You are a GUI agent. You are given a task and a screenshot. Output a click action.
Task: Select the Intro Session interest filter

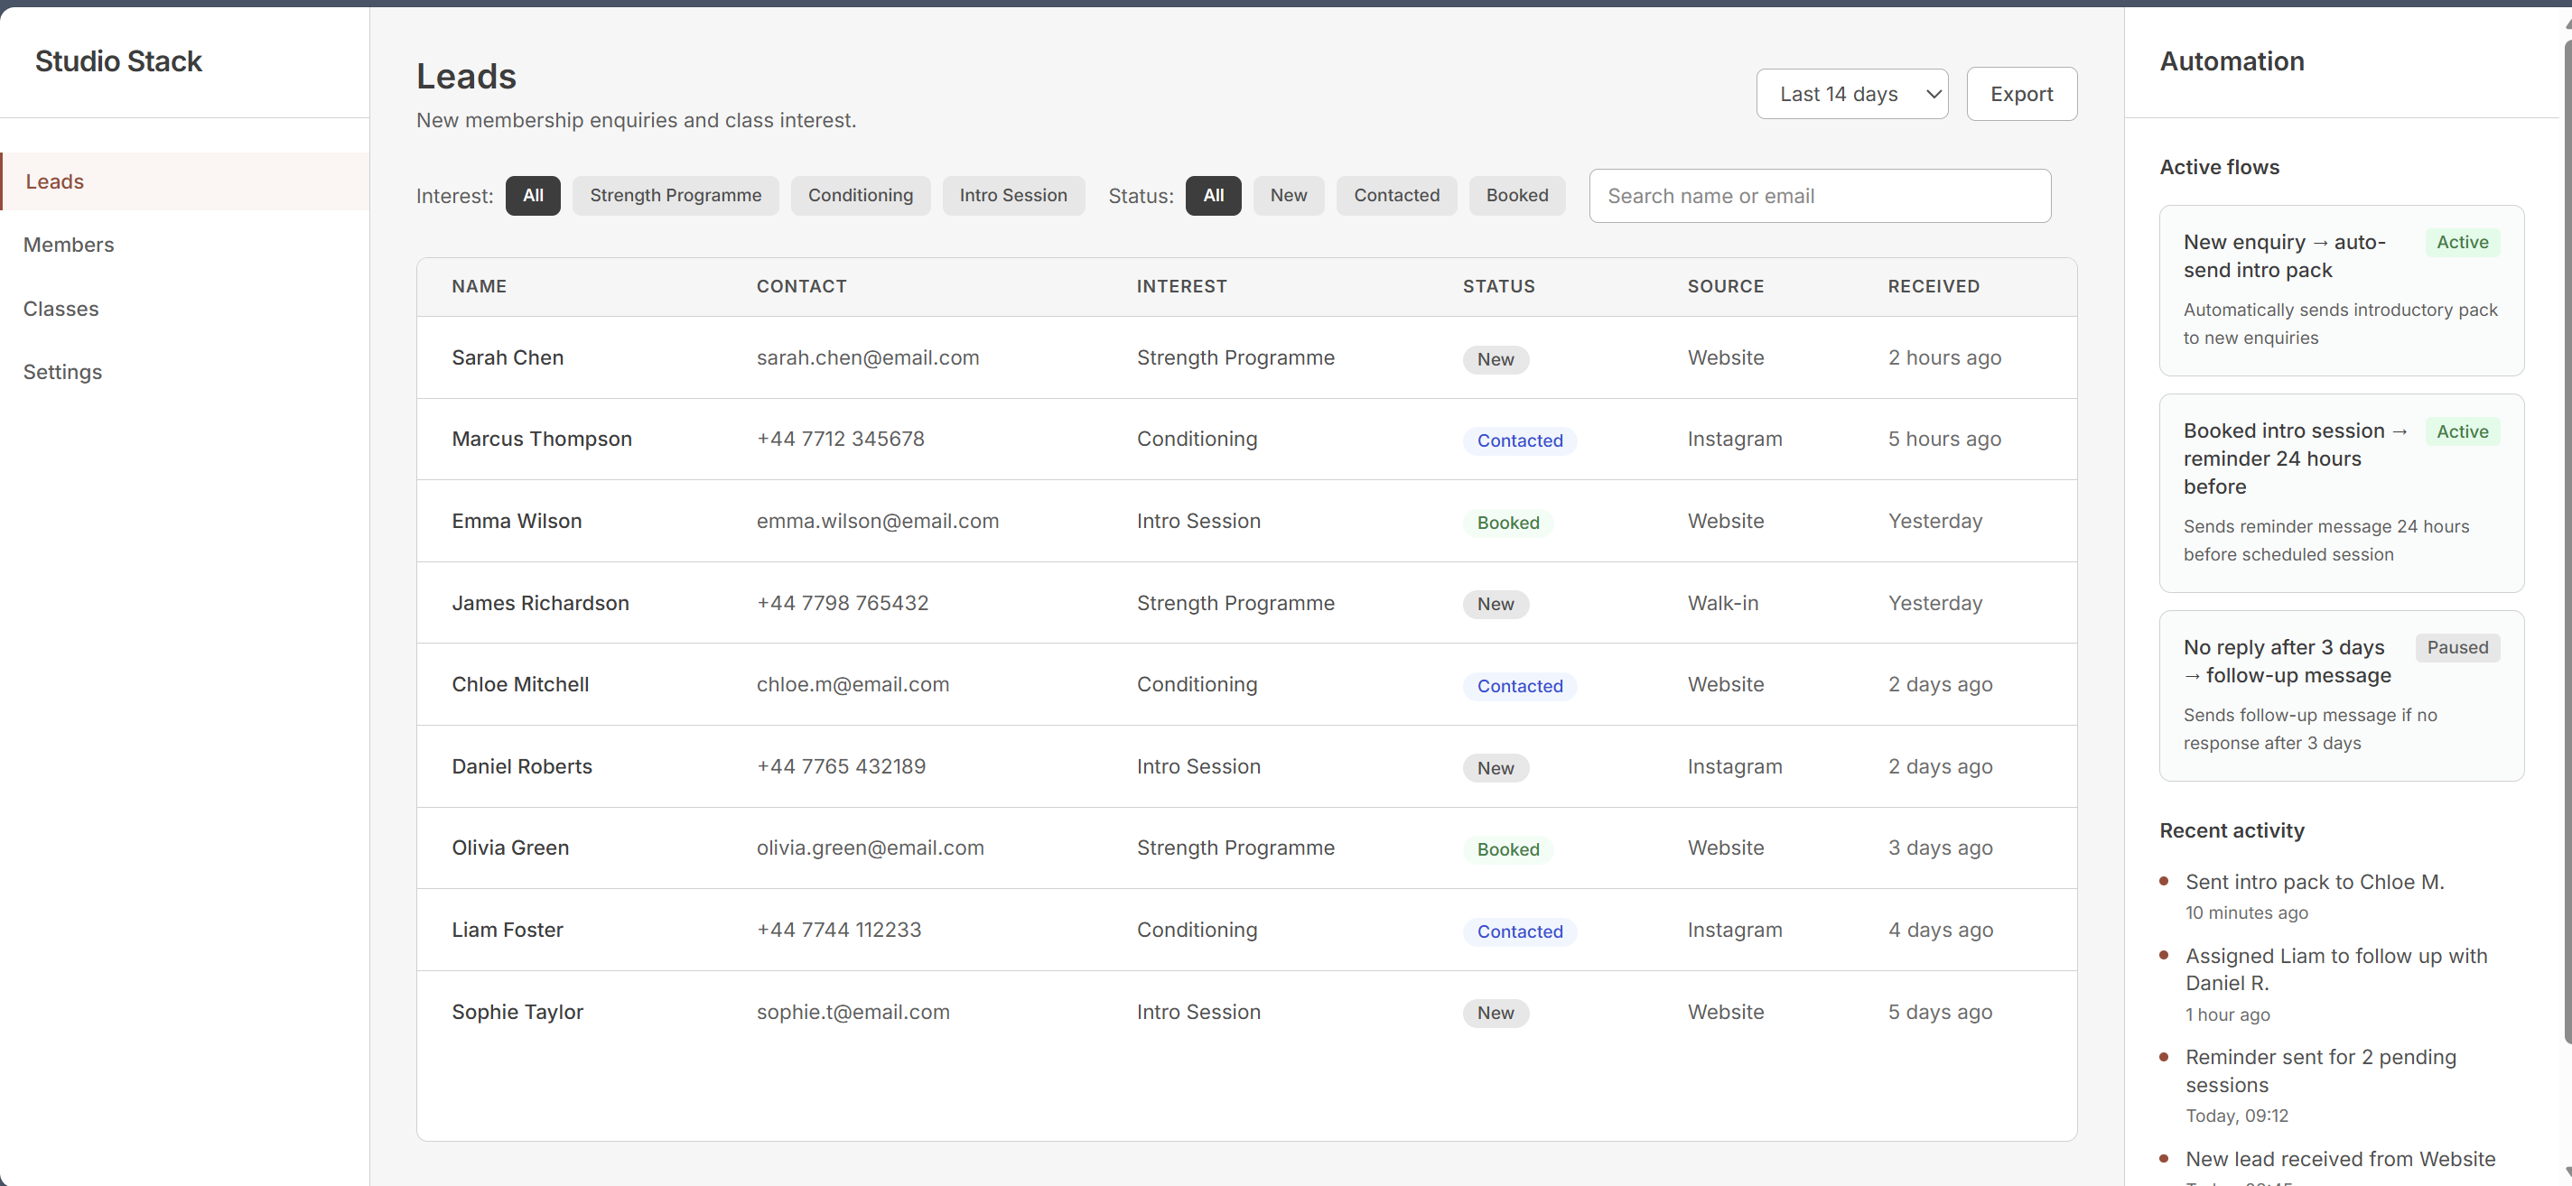[1013, 195]
